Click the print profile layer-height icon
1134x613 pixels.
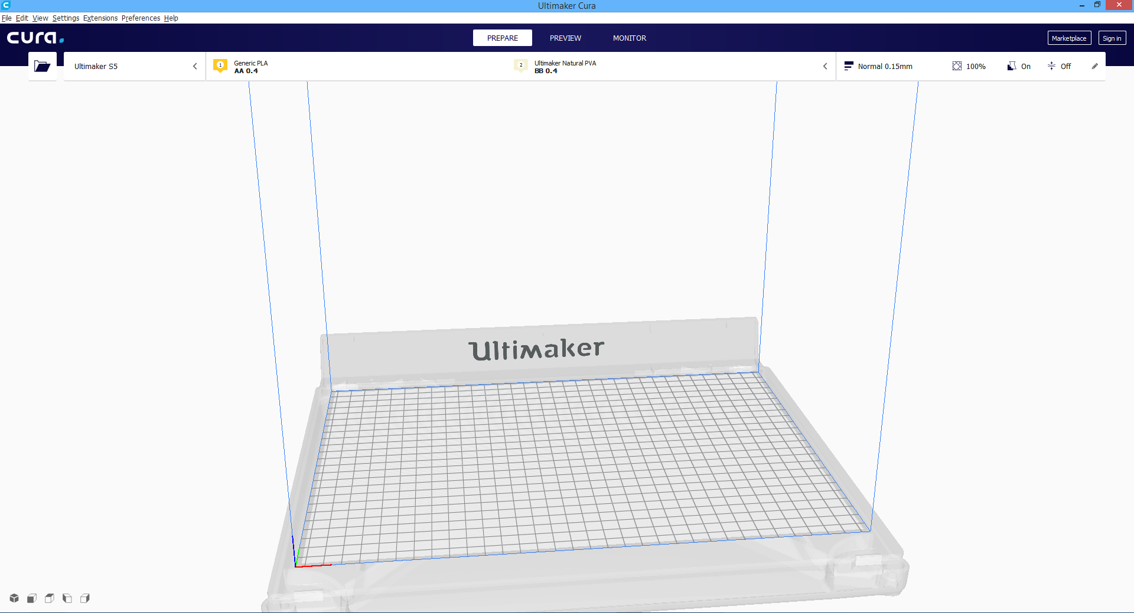click(x=849, y=66)
